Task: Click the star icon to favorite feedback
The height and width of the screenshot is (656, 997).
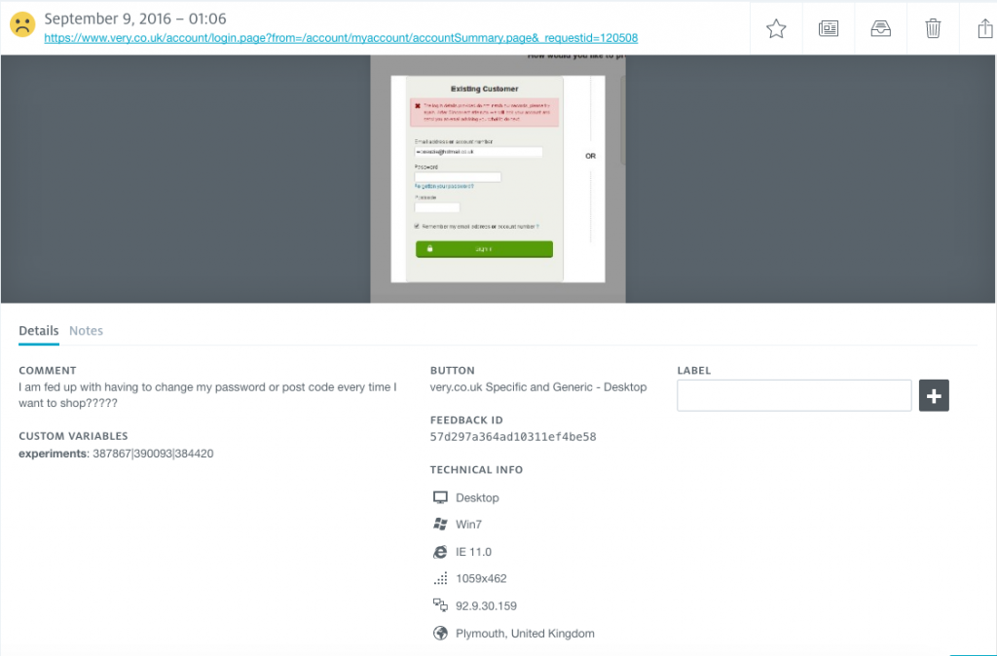Action: click(776, 29)
